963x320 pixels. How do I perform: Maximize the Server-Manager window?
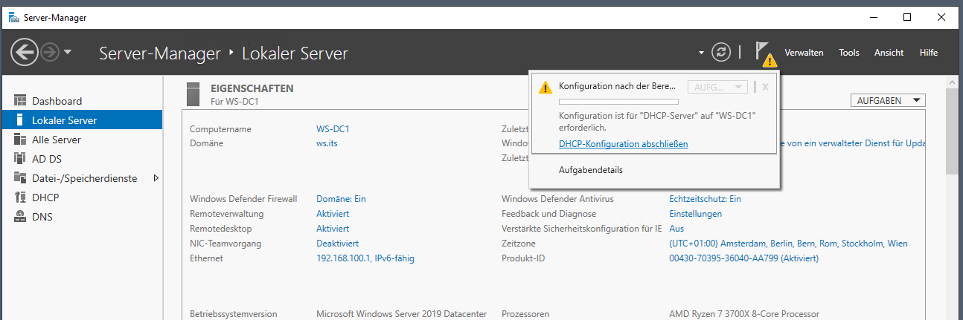[x=906, y=17]
